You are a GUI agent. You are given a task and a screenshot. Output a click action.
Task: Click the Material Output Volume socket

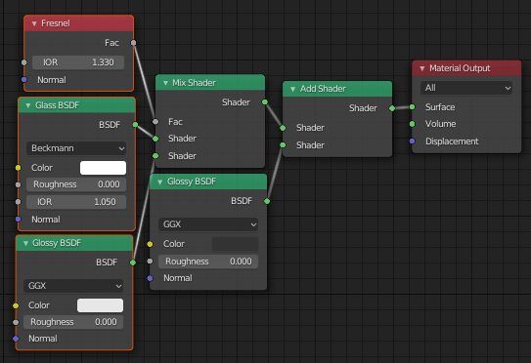click(x=412, y=124)
